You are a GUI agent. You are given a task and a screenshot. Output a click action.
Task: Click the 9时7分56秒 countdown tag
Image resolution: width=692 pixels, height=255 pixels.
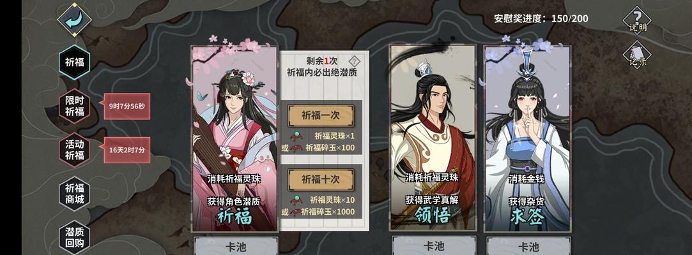127,106
